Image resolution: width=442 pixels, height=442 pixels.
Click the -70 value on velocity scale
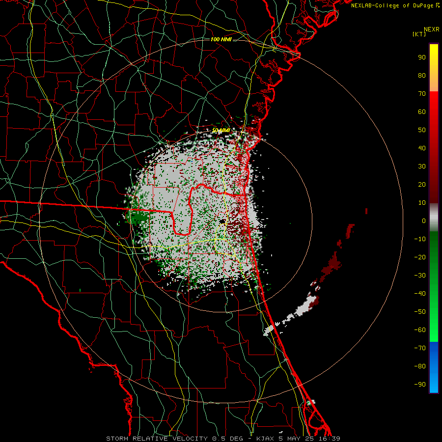tap(420, 348)
